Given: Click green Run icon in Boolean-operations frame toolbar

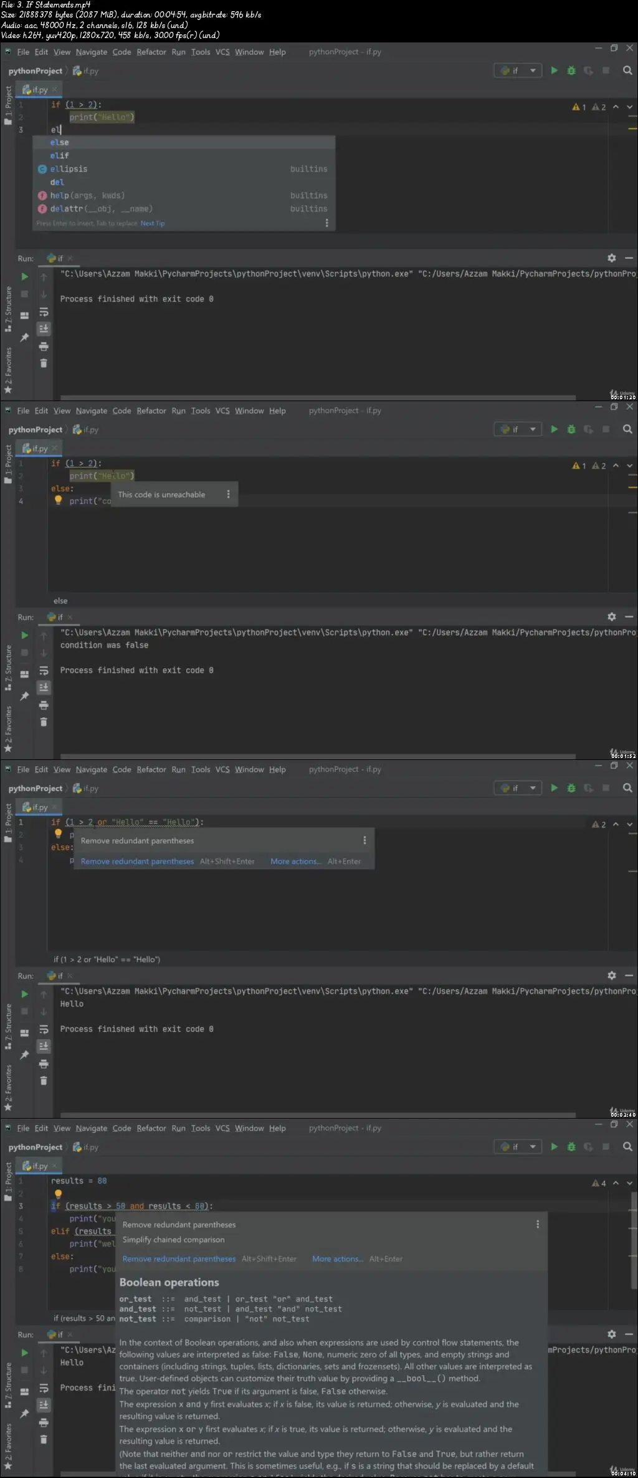Looking at the screenshot, I should [x=554, y=1147].
